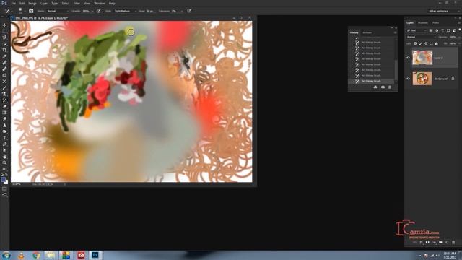Open the File menu
Screen dimensions: 462x260
14,3
